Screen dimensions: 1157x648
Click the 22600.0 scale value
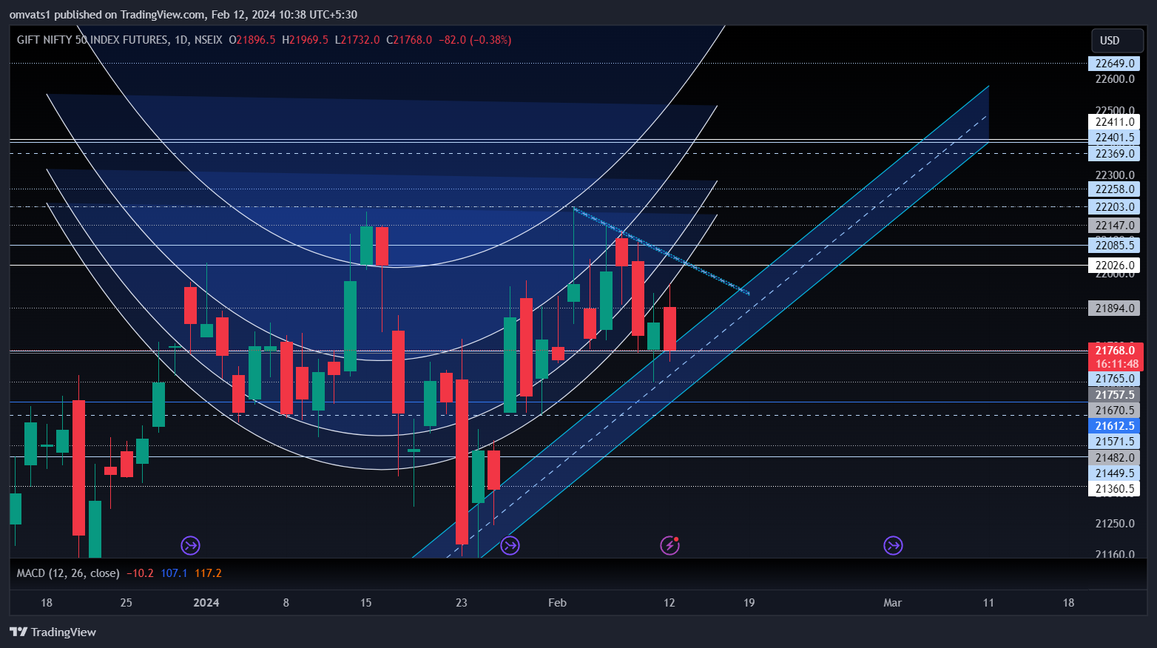(x=1115, y=79)
